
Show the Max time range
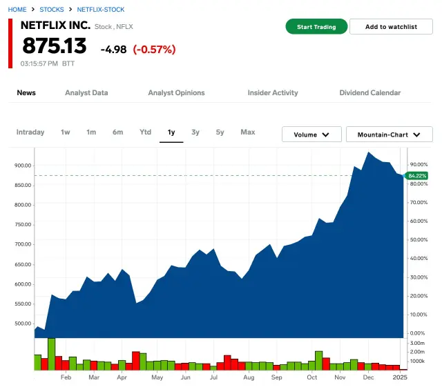(248, 132)
